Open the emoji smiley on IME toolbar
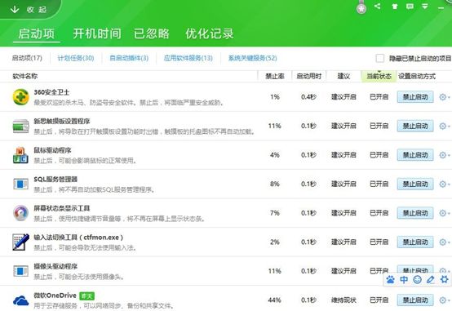This screenshot has width=452, height=311. tap(418, 279)
